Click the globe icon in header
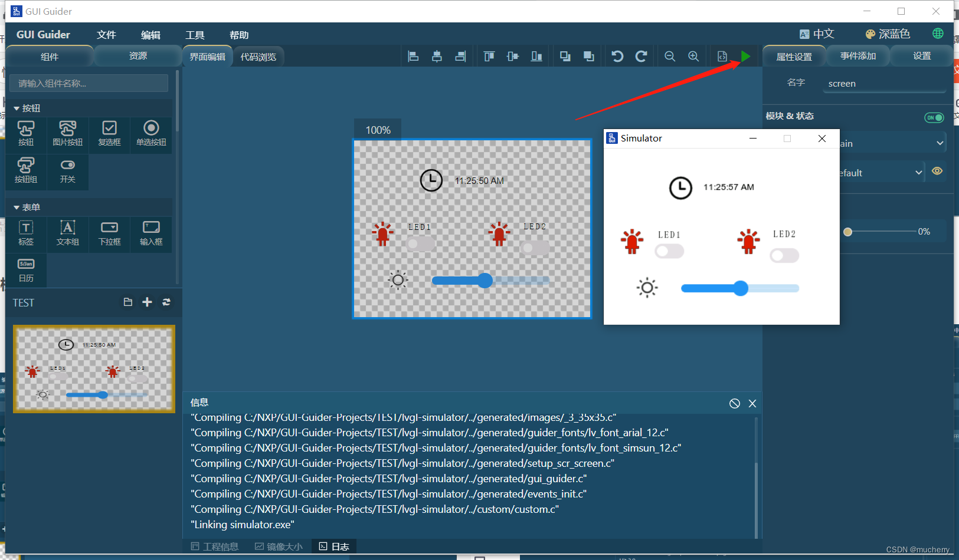 938,34
